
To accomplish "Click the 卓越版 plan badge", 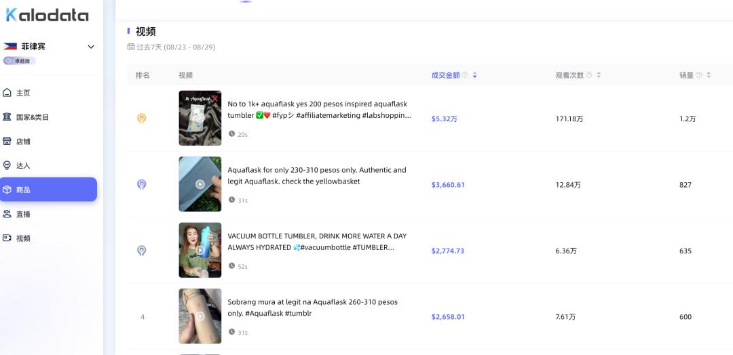I will (x=19, y=61).
